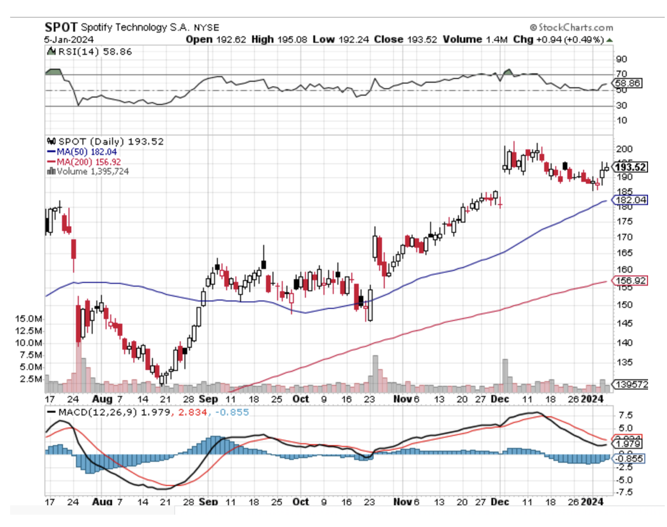Click the bold 193.52 price axis tag
This screenshot has width=667, height=527.
631,167
